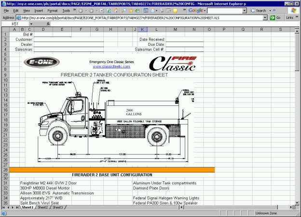Open the Google search box dropdown
Viewport: 301px width, 217px height.
coord(245,11)
